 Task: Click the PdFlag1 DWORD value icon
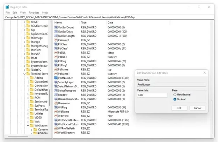(x=56, y=65)
